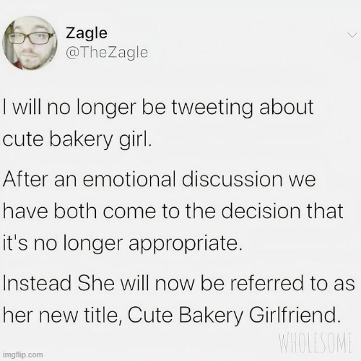
Task: Click the 'it's no longer appropriate.' line
Action: click(122, 243)
